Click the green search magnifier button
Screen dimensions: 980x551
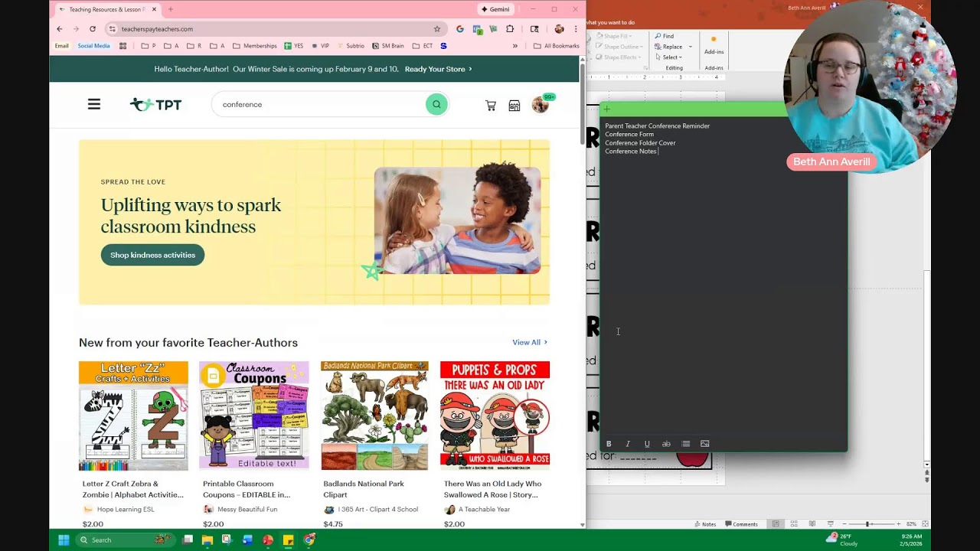pyautogui.click(x=436, y=104)
